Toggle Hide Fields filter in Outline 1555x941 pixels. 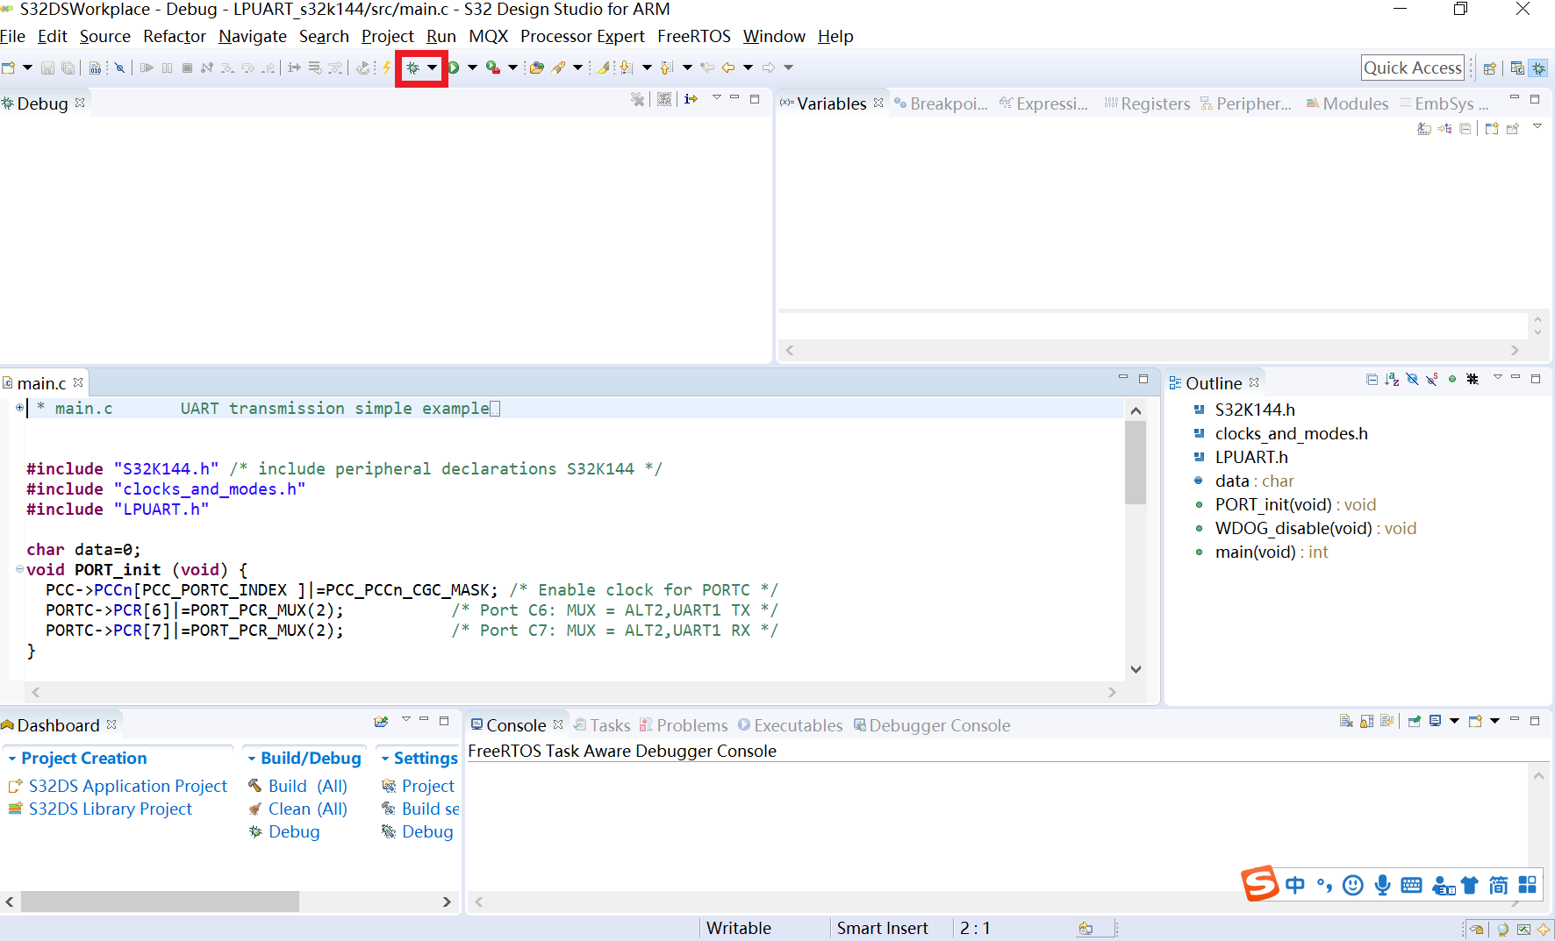pos(1412,380)
